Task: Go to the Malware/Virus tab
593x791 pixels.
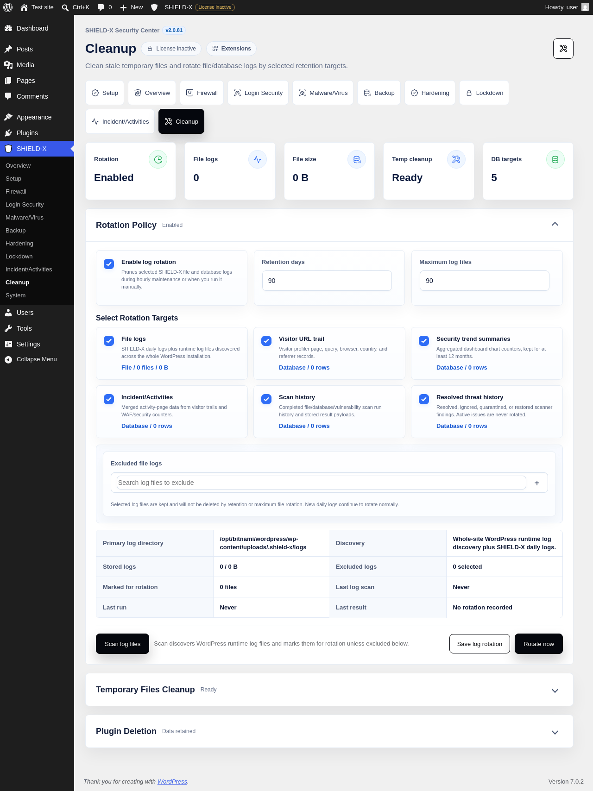Action: tap(323, 93)
